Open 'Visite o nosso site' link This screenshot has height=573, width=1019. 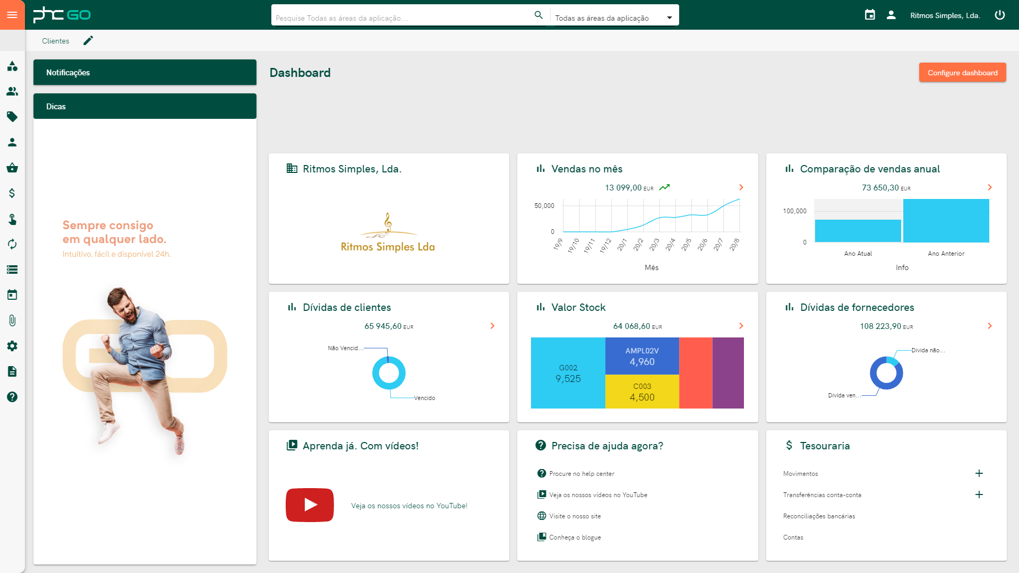575,516
